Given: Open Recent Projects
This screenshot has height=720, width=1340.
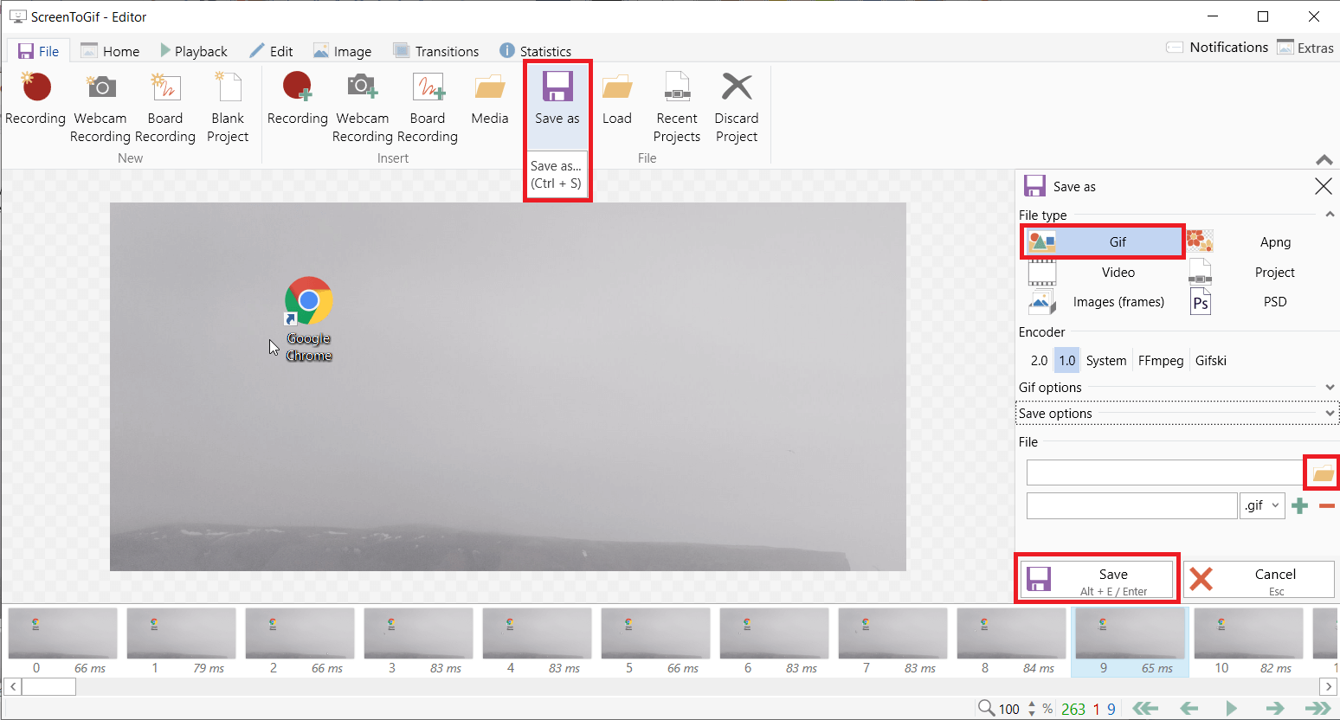Looking at the screenshot, I should coord(676,87).
